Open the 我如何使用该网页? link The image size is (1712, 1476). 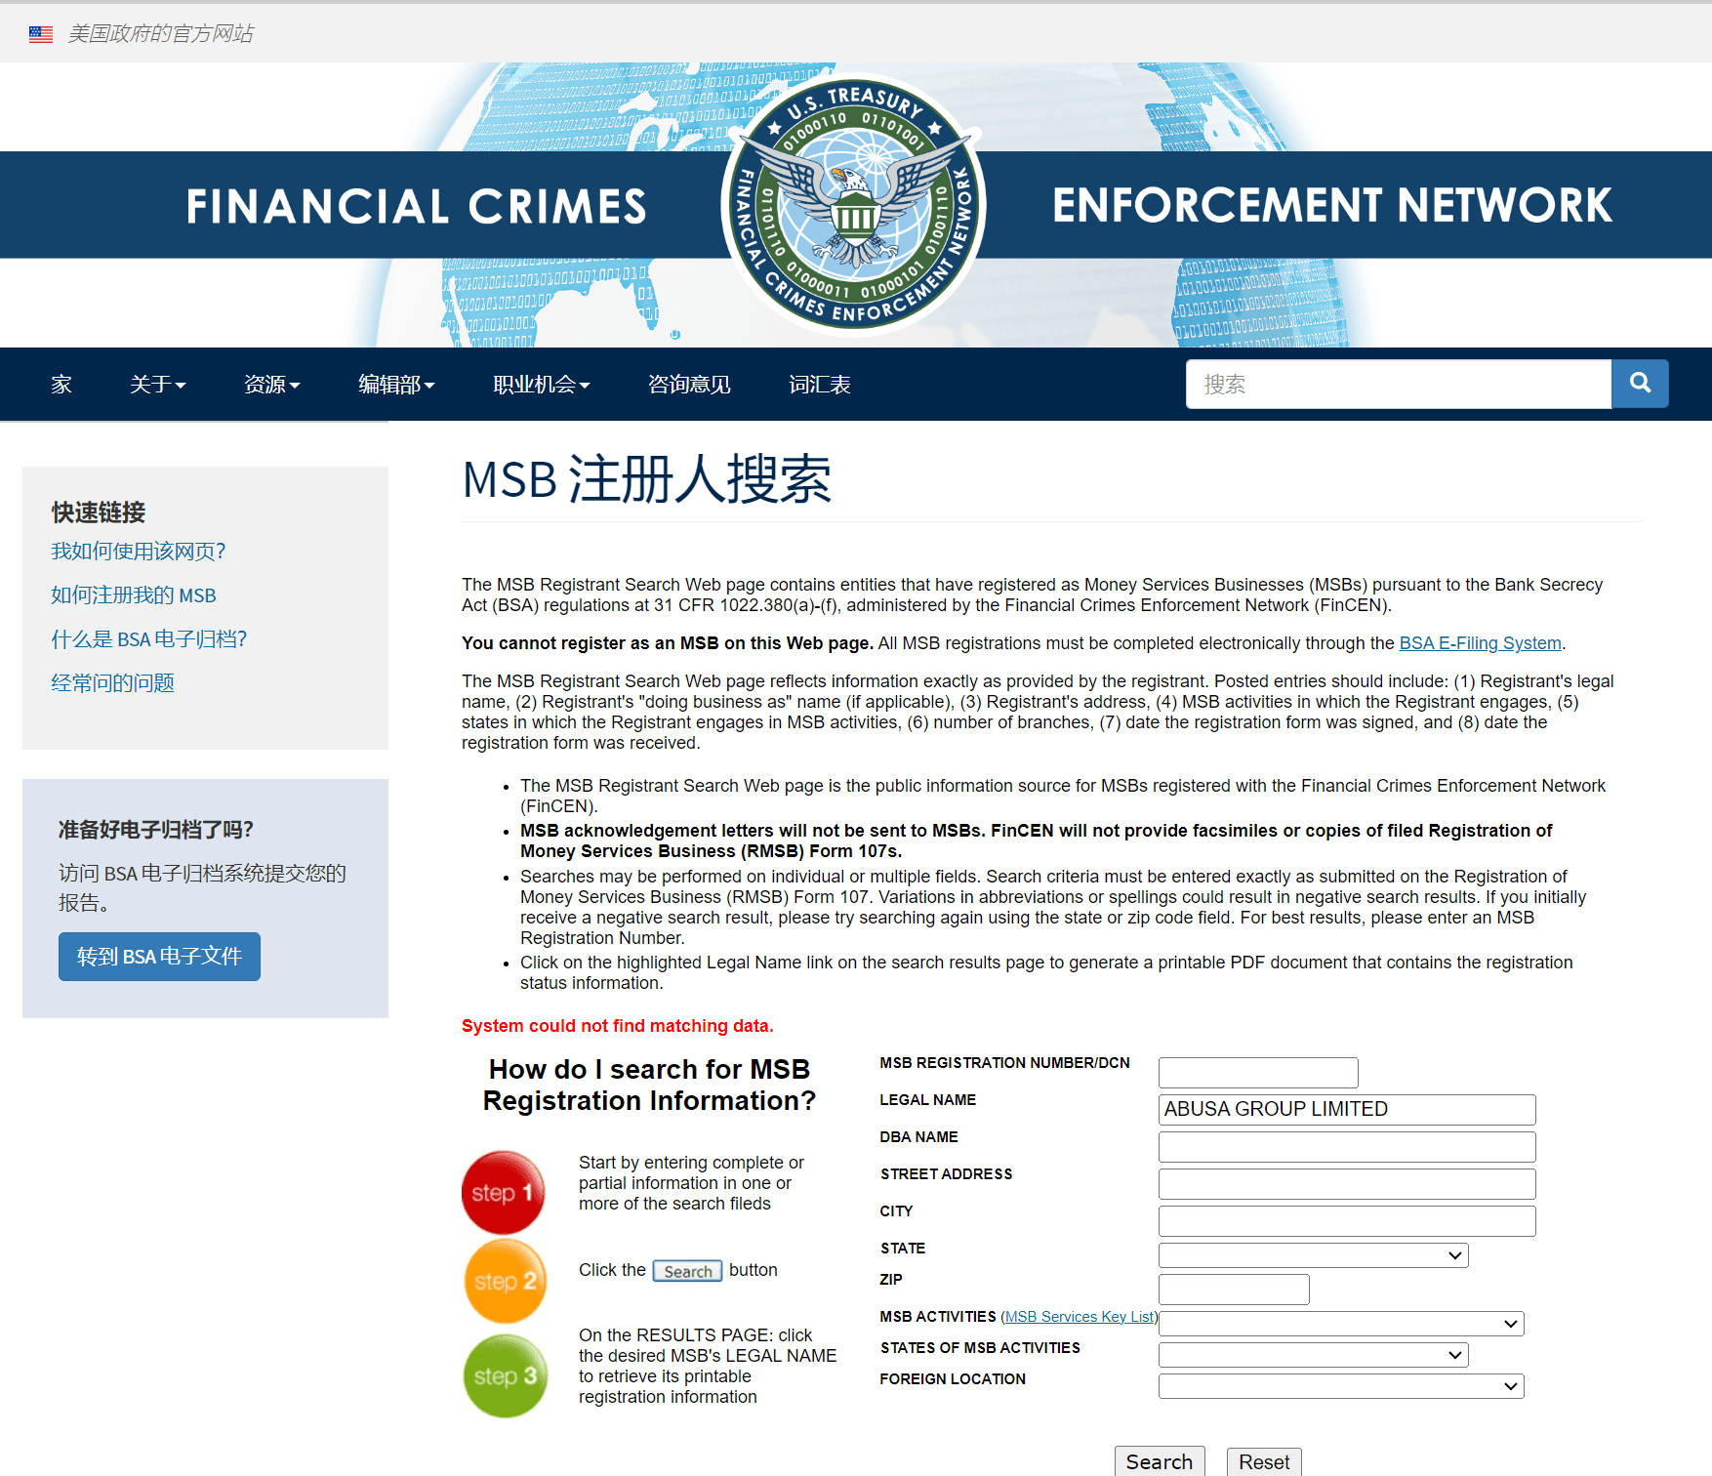click(x=139, y=552)
